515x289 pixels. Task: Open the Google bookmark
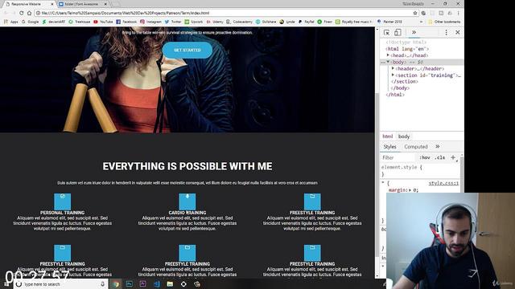tap(30, 22)
